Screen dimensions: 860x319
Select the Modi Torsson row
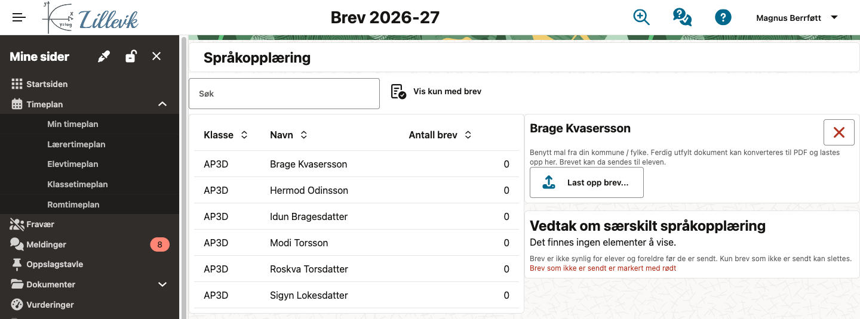coord(357,243)
